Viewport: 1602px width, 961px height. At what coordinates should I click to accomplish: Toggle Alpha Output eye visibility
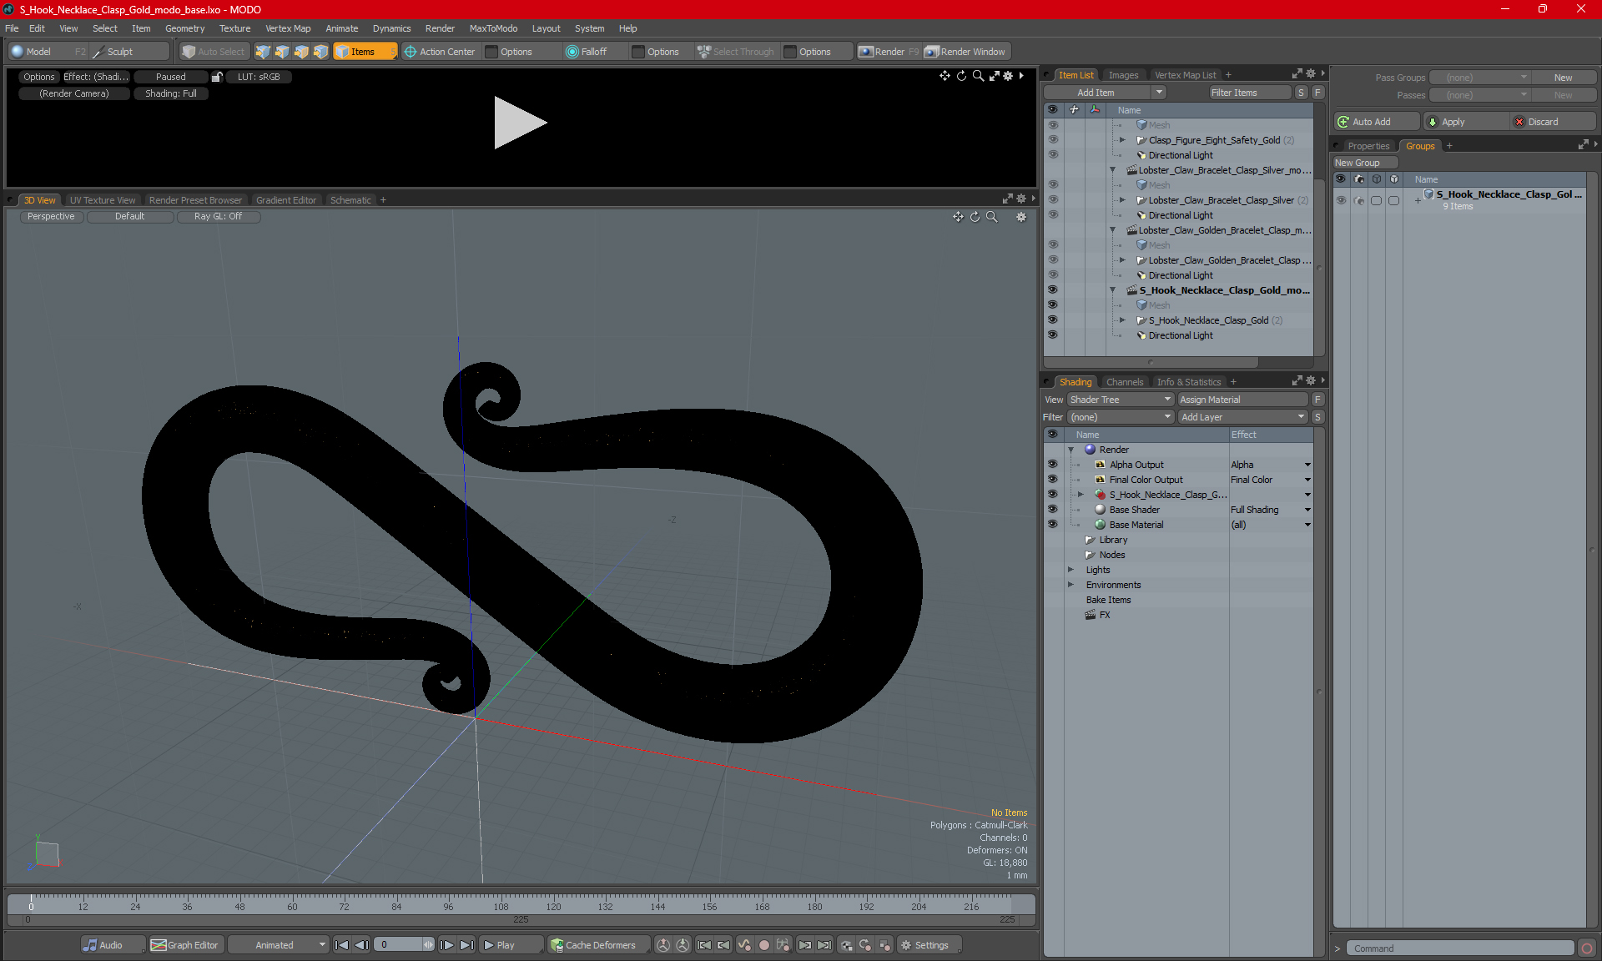pyautogui.click(x=1052, y=465)
